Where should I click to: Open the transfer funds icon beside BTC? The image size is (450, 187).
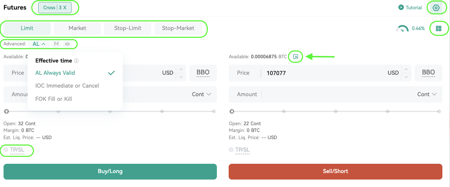pos(296,57)
